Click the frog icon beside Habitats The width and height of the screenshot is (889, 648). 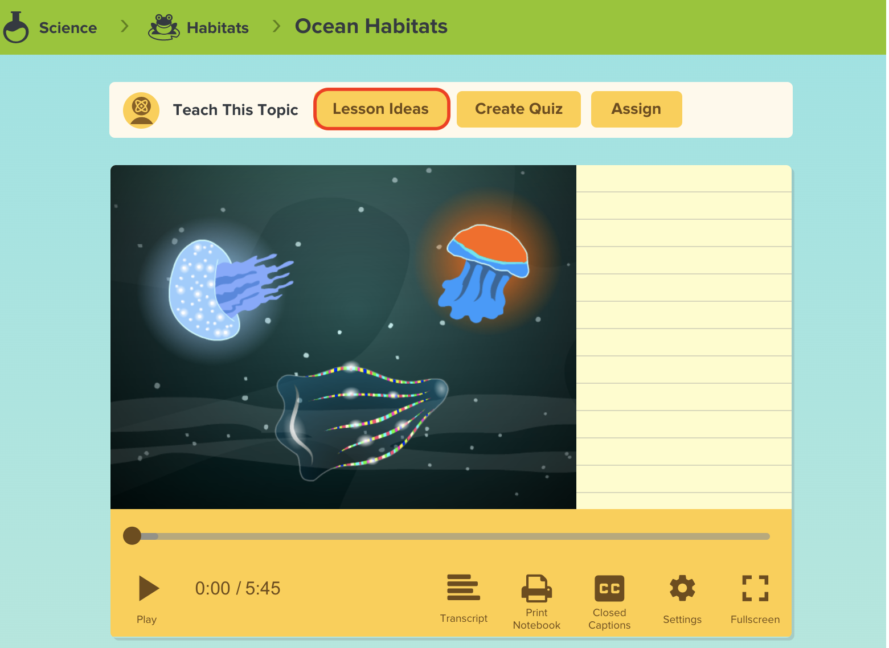tap(163, 26)
